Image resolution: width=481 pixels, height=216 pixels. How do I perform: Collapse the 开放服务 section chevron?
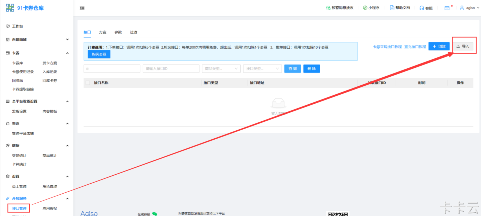tap(67, 199)
